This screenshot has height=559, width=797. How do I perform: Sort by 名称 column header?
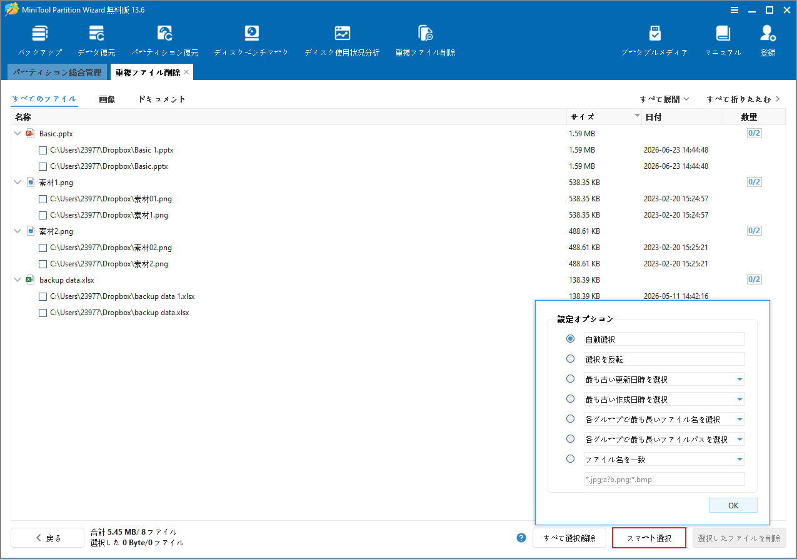pyautogui.click(x=289, y=117)
